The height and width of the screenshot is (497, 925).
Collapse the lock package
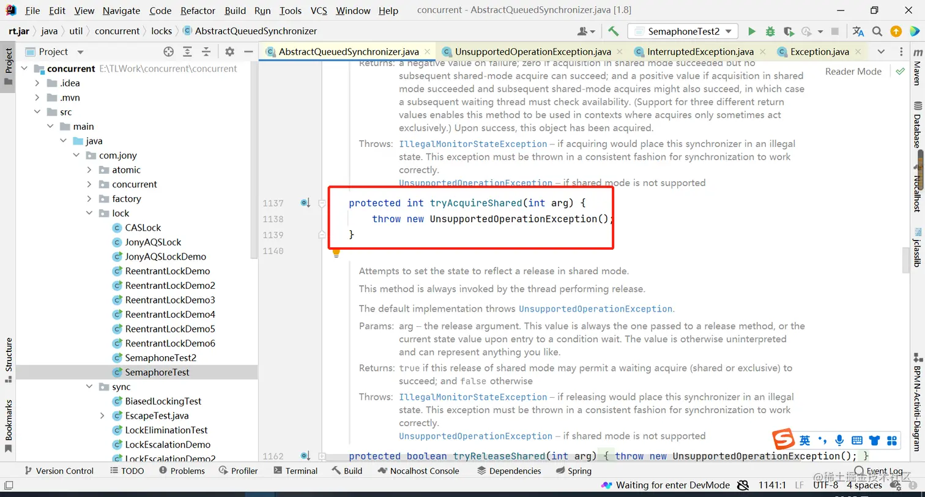tap(90, 214)
